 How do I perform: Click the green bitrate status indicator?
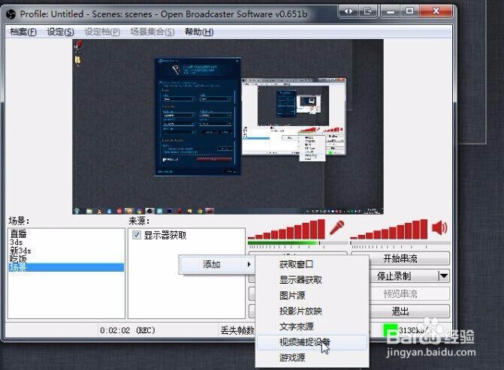tap(390, 330)
